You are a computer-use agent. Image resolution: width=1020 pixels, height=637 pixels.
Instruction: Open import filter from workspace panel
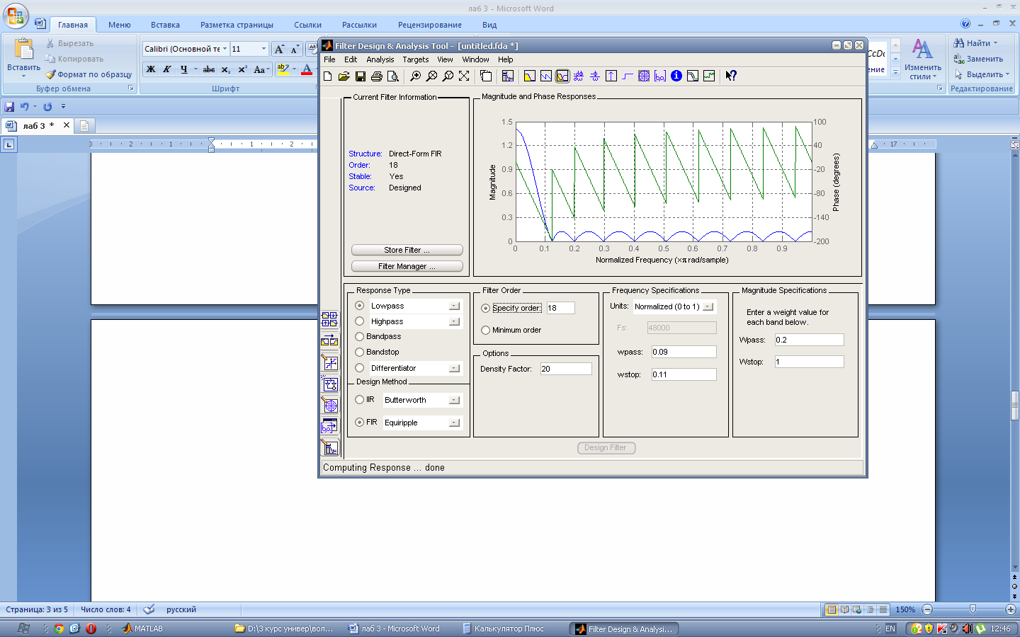[x=330, y=426]
